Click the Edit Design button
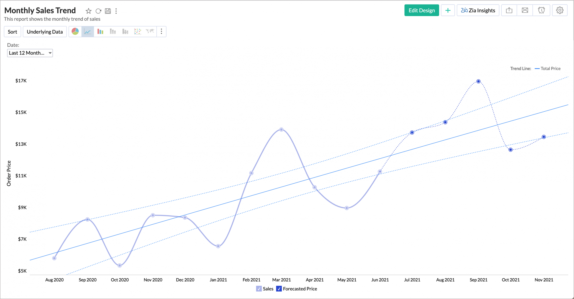Screen dimensions: 574x299 point(421,10)
